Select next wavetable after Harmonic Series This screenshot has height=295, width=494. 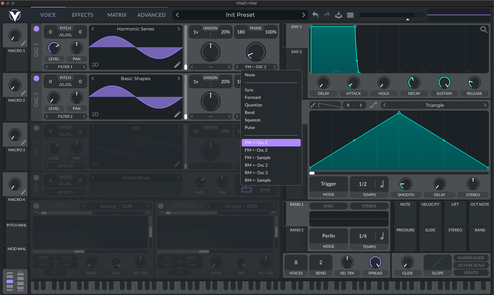(179, 29)
